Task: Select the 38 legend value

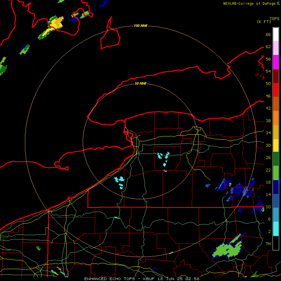Action: 268,121
